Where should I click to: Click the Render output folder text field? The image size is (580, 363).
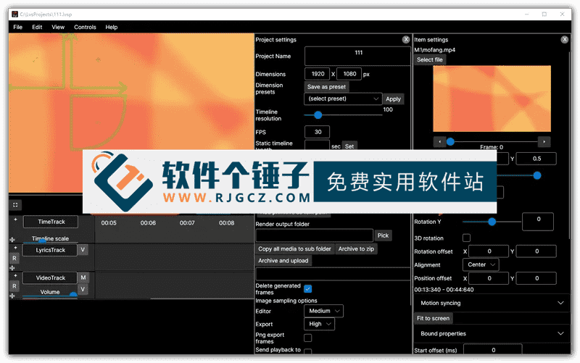[x=315, y=235]
